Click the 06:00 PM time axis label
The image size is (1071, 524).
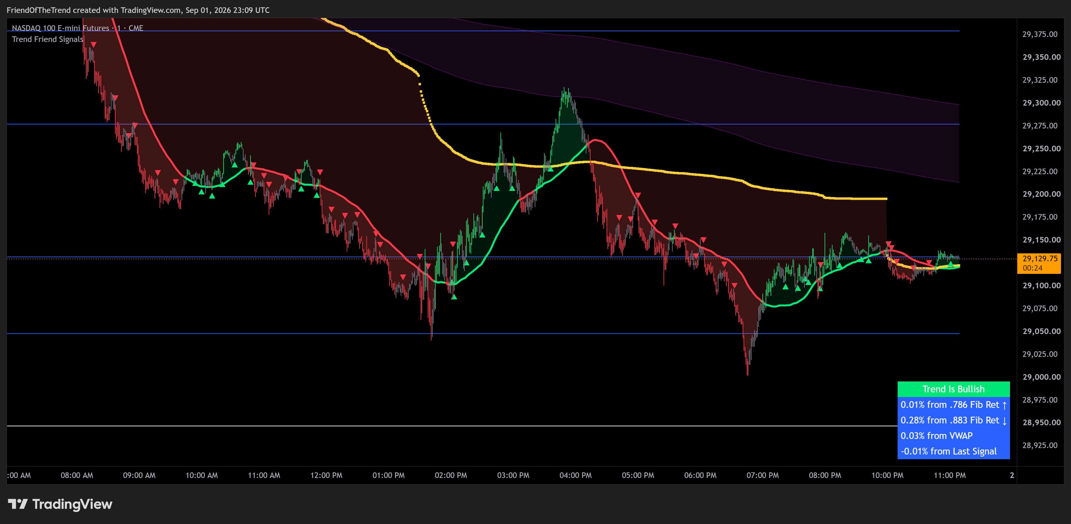pos(700,475)
